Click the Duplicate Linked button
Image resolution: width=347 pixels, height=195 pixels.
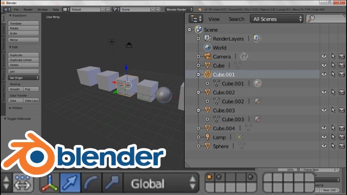[24, 60]
